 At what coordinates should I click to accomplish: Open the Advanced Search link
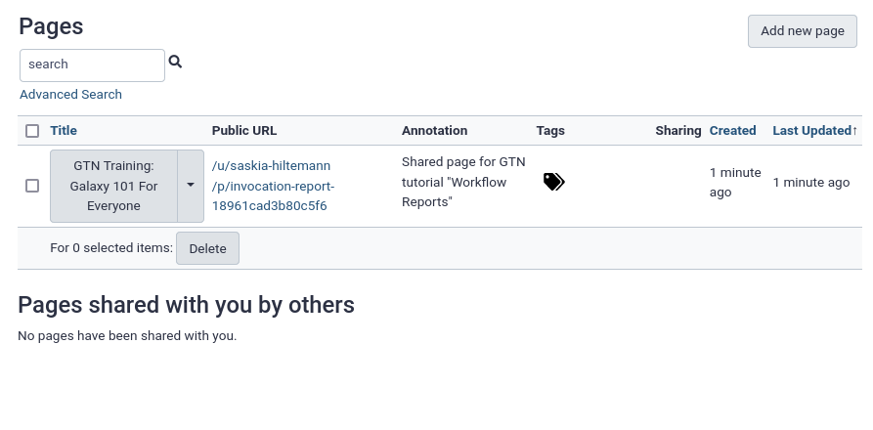click(x=70, y=95)
